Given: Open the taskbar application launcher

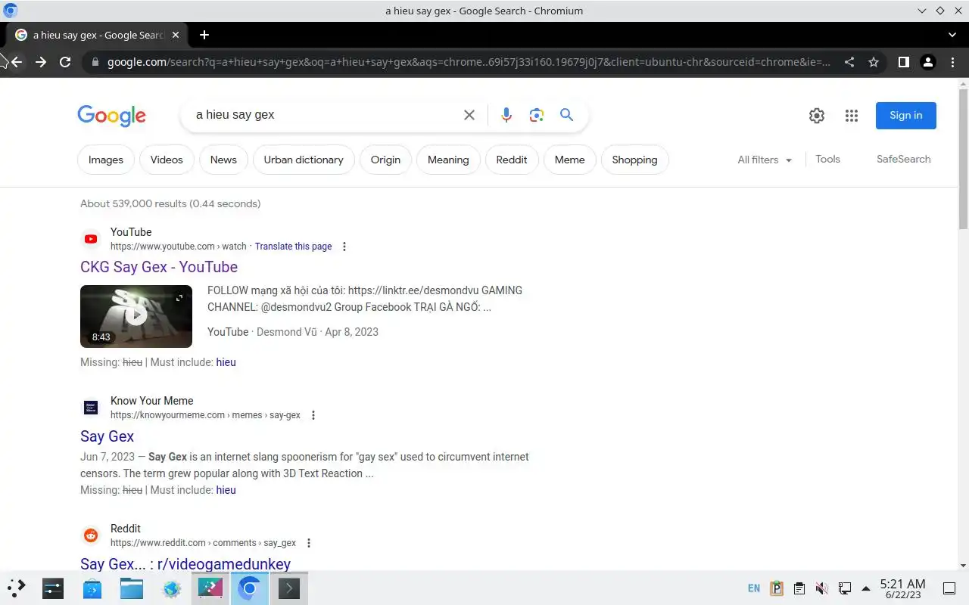Looking at the screenshot, I should 17,588.
